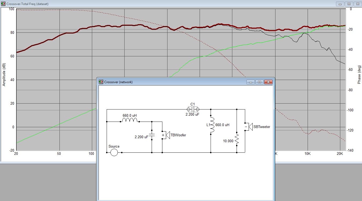Click the Crossover.Total Freq window title icon
Viewport: 362px width, 201px height.
[3, 4]
